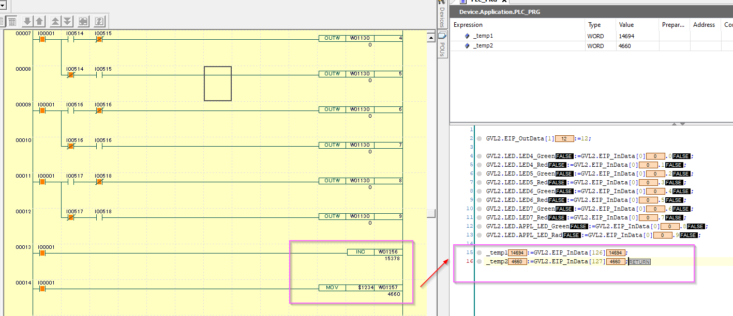The image size is (733, 316).
Task: Select the I00515 negated contact on rung 00007
Action: (100, 38)
